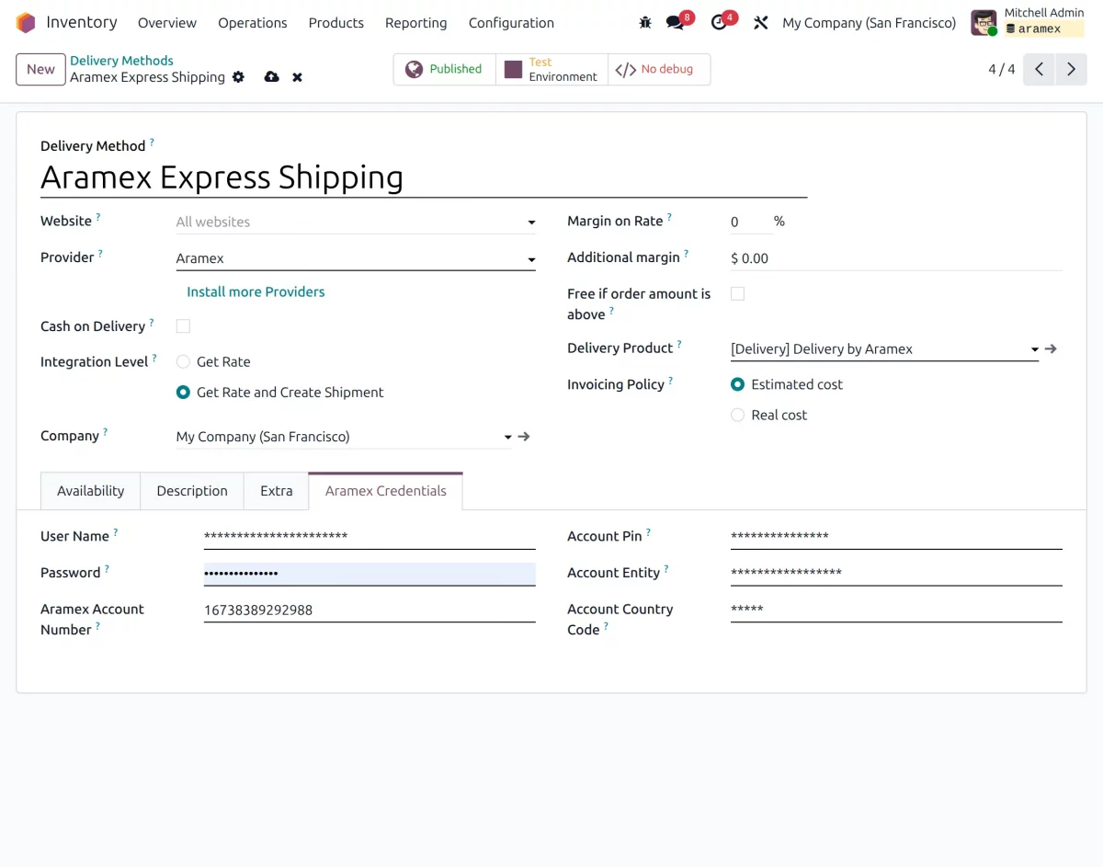Click the User Name field
This screenshot has height=867, width=1103.
tap(370, 537)
